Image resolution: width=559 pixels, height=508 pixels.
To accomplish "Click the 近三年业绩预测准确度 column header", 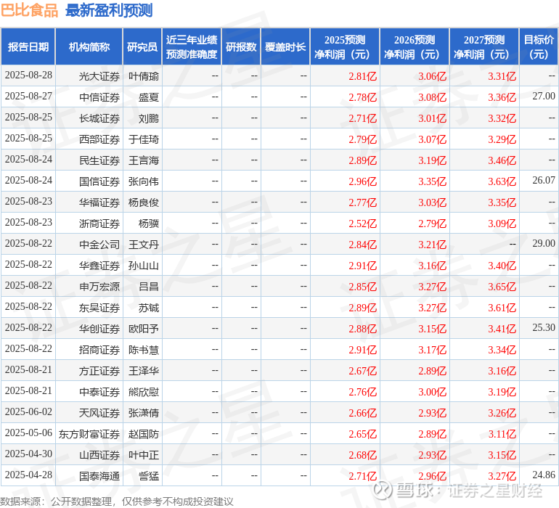I will pos(192,46).
